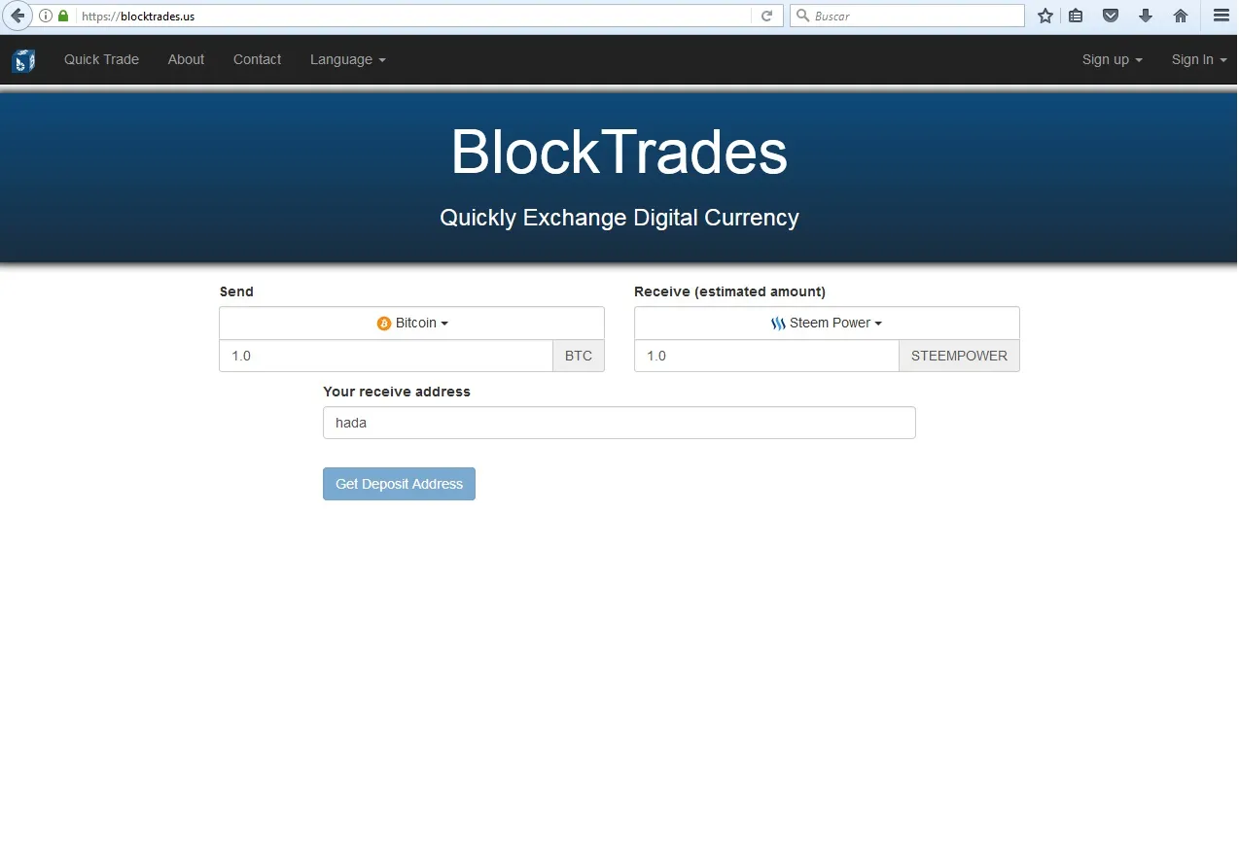The height and width of the screenshot is (855, 1239).
Task: Open the About page
Action: pyautogui.click(x=186, y=59)
